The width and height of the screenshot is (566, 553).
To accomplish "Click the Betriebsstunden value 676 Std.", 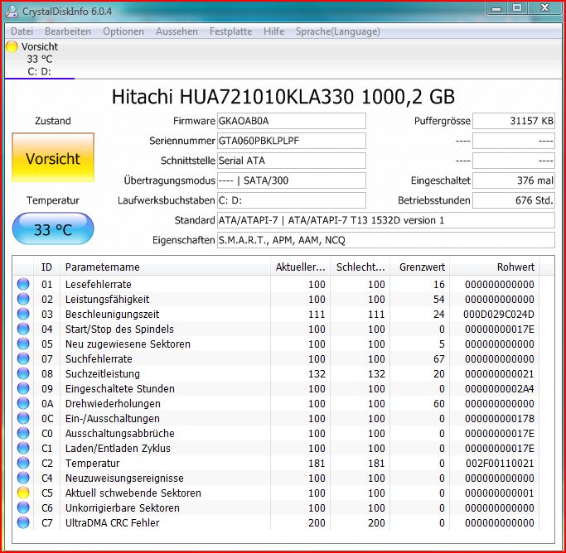I will click(514, 200).
